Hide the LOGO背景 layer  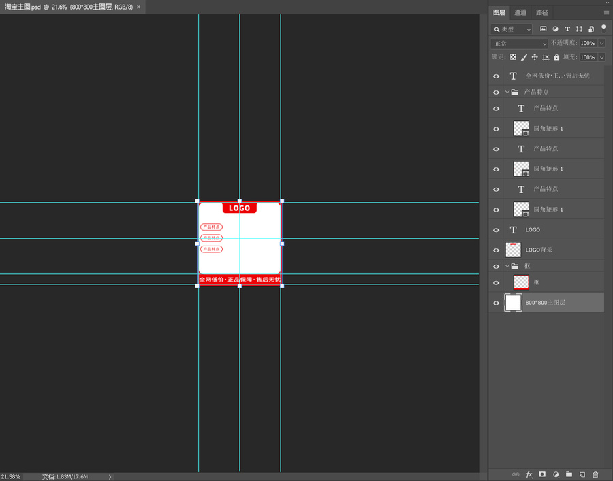click(x=496, y=250)
